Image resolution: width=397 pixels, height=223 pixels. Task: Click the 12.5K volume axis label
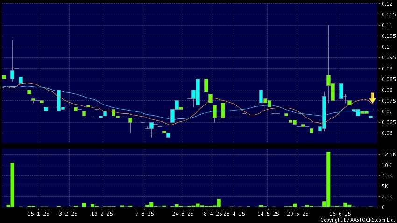click(x=389, y=154)
